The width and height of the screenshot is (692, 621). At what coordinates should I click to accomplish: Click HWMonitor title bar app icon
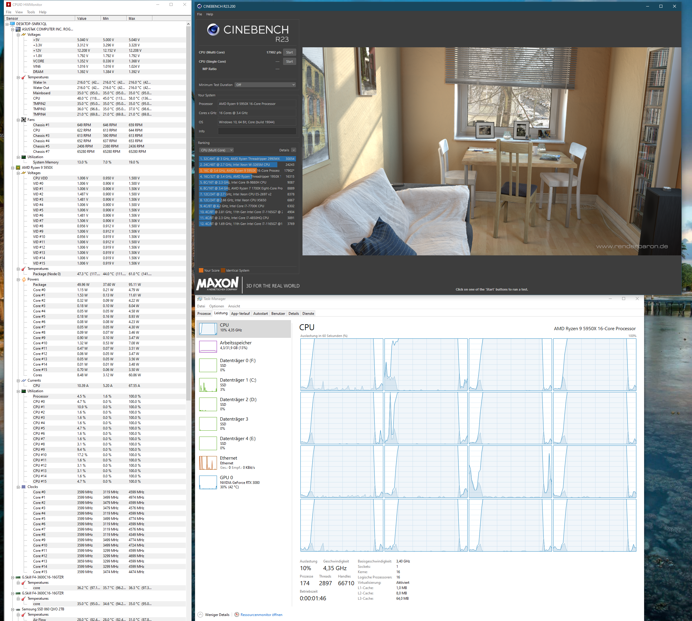click(9, 4)
